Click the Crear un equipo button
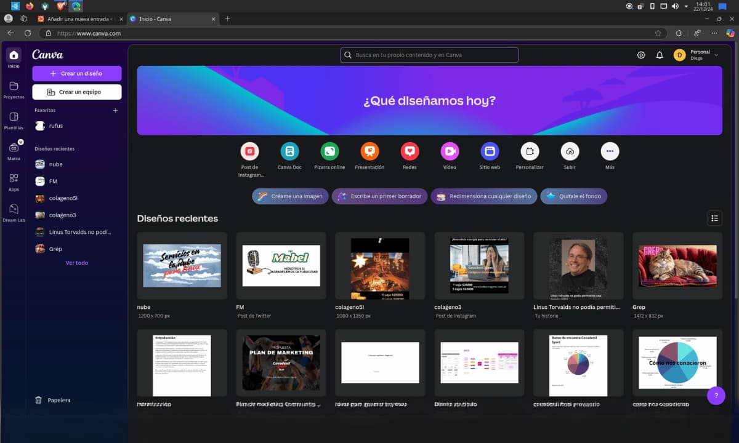This screenshot has height=443, width=739. [77, 92]
